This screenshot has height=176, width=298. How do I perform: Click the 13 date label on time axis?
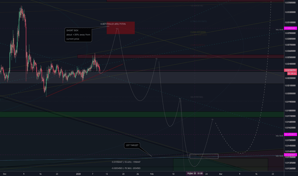coord(107,174)
